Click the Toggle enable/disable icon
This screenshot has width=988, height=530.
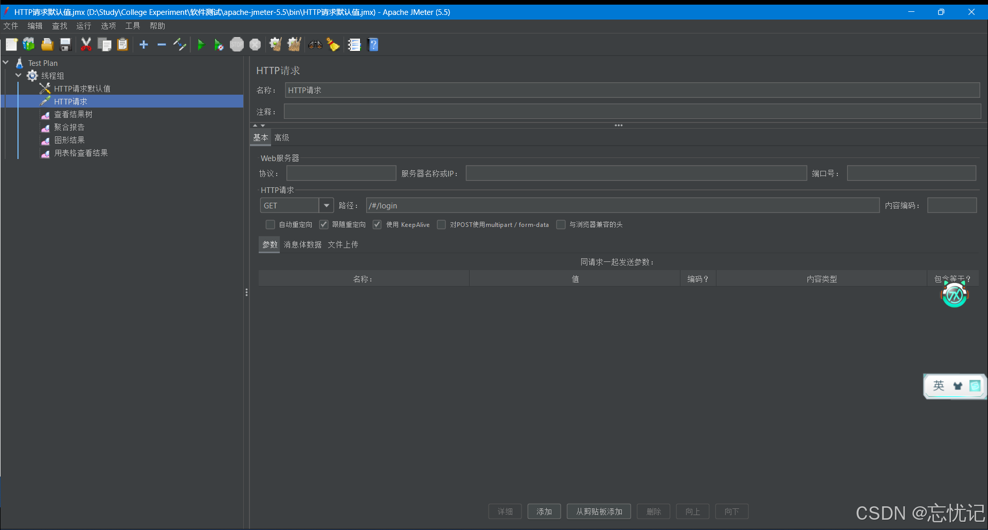pos(179,45)
